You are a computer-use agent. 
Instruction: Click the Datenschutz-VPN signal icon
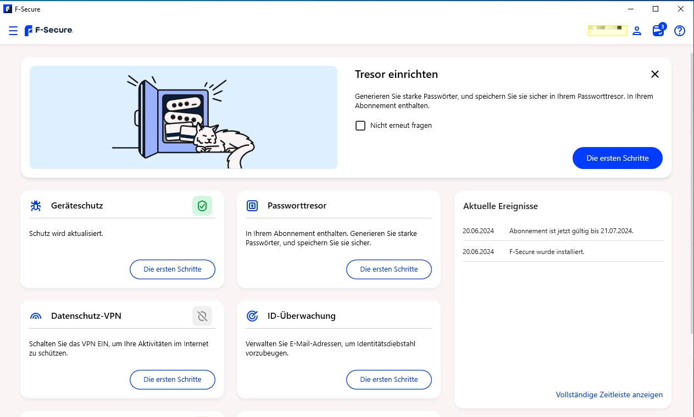tap(36, 317)
